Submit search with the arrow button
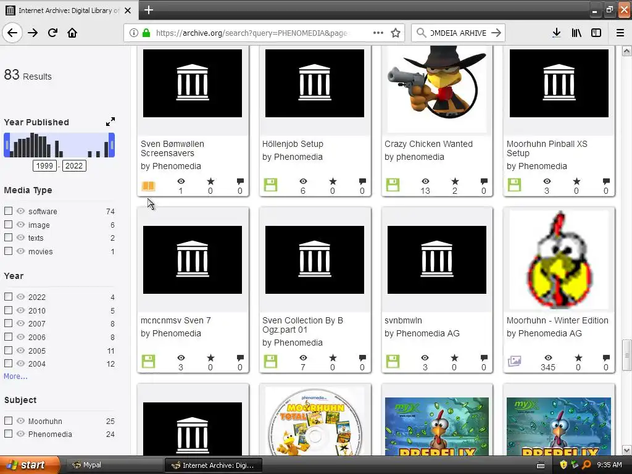Image resolution: width=632 pixels, height=474 pixels. 496,33
